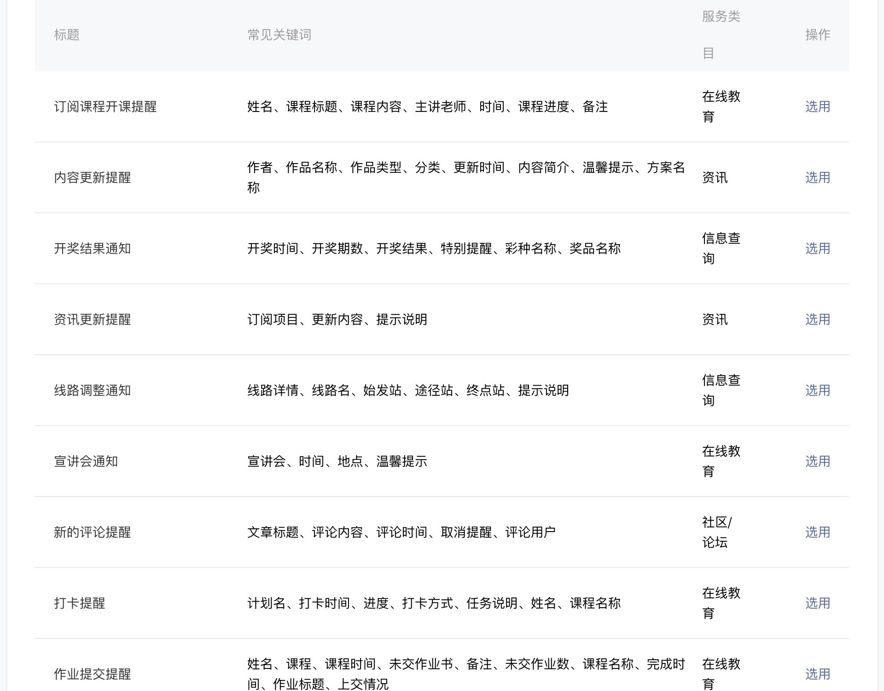
Task: Click 社区/论坛 category cell
Action: click(716, 532)
